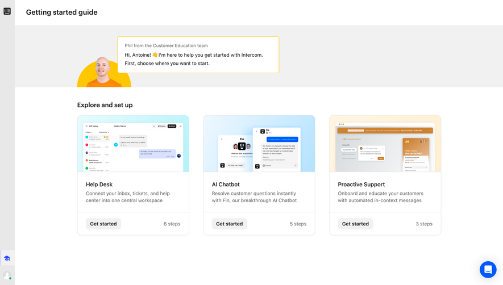503x285 pixels.
Task: Click the '6 steps' label
Action: point(172,224)
